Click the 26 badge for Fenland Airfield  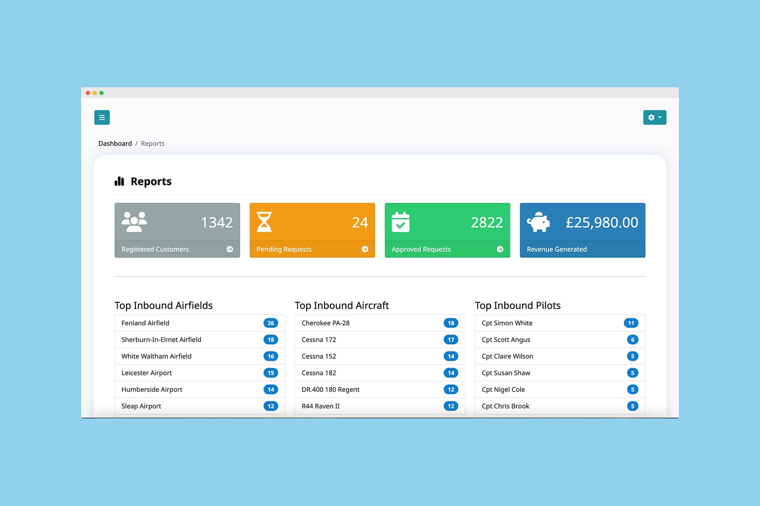271,323
